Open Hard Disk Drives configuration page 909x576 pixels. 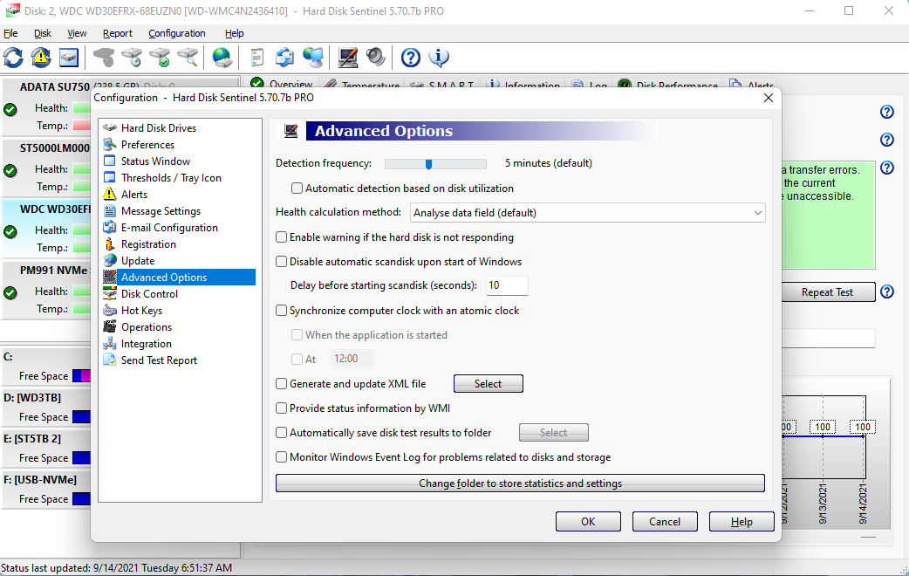pyautogui.click(x=158, y=127)
